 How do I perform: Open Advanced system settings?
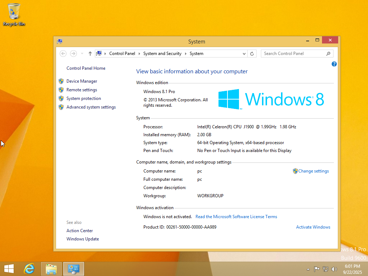pos(91,107)
